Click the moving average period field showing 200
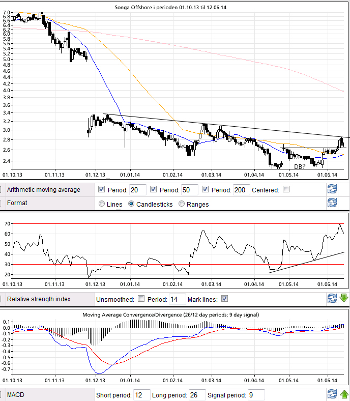 coord(242,190)
